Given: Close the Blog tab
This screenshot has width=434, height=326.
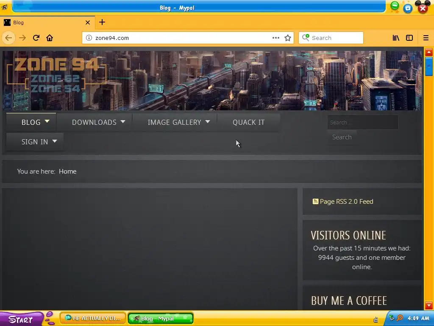Looking at the screenshot, I should pos(88,22).
